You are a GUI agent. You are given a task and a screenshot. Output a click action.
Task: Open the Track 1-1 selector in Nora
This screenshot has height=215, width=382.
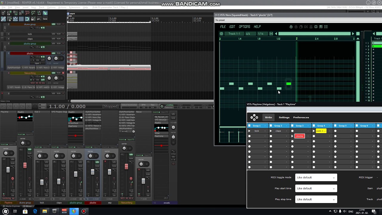coord(234,34)
